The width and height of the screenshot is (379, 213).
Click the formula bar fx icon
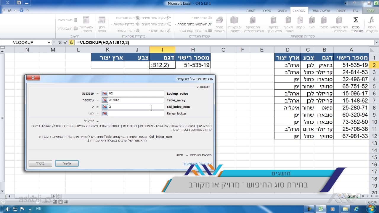tap(71, 43)
